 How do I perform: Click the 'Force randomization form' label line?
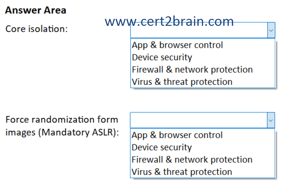62,120
